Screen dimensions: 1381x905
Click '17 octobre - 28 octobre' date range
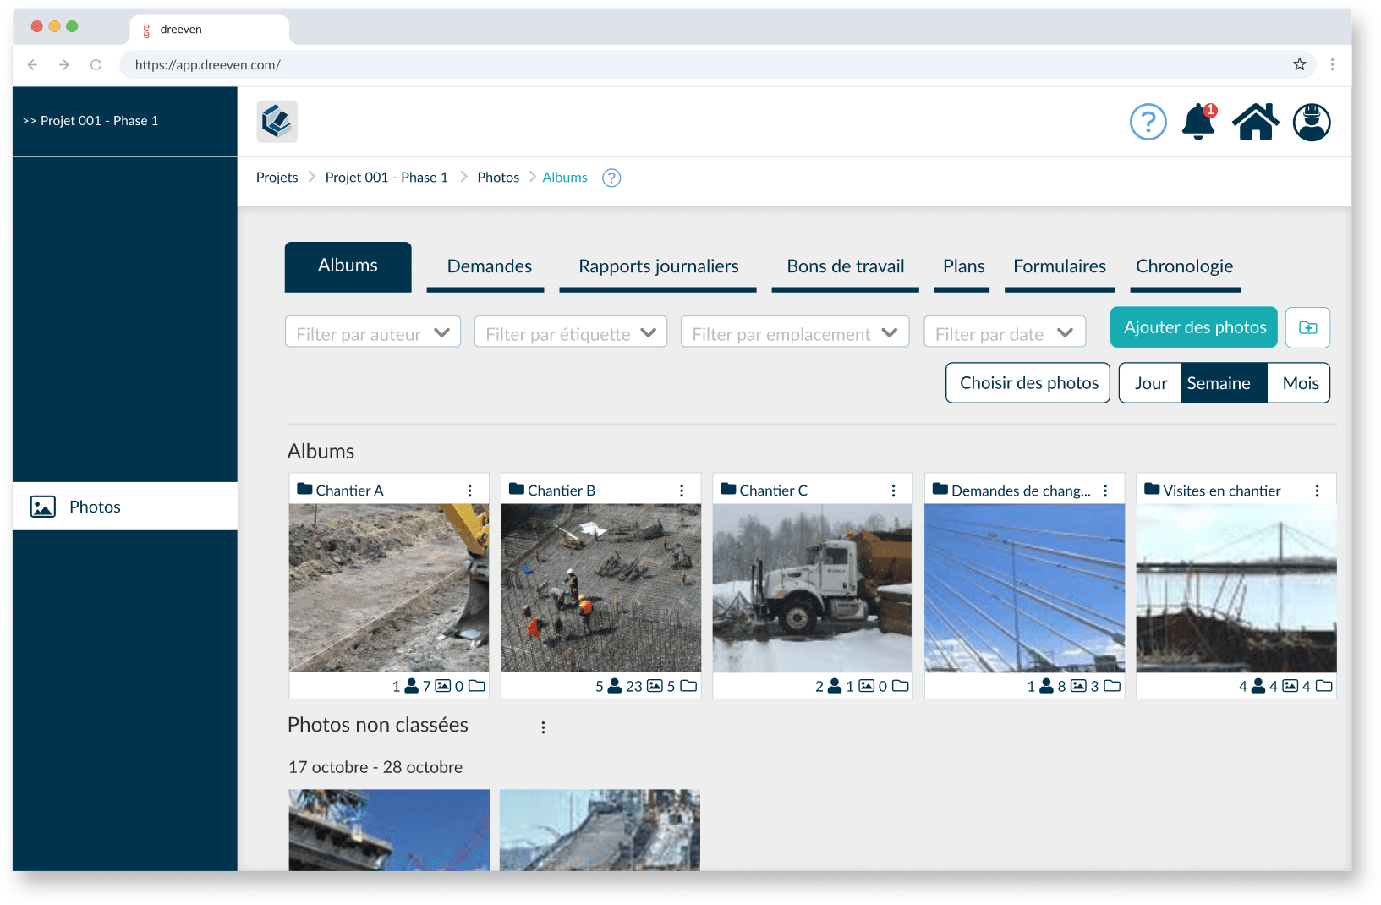point(375,767)
